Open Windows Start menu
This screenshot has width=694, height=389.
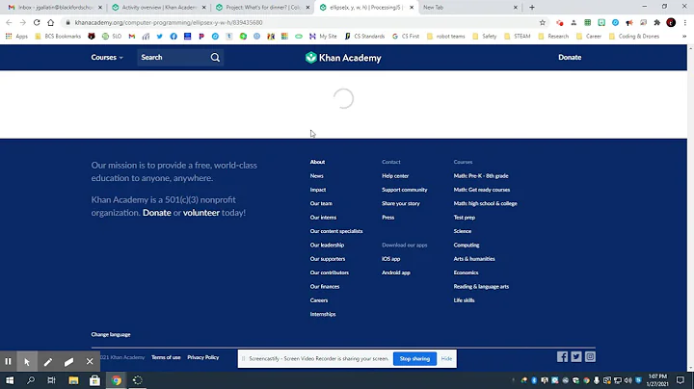click(x=10, y=380)
